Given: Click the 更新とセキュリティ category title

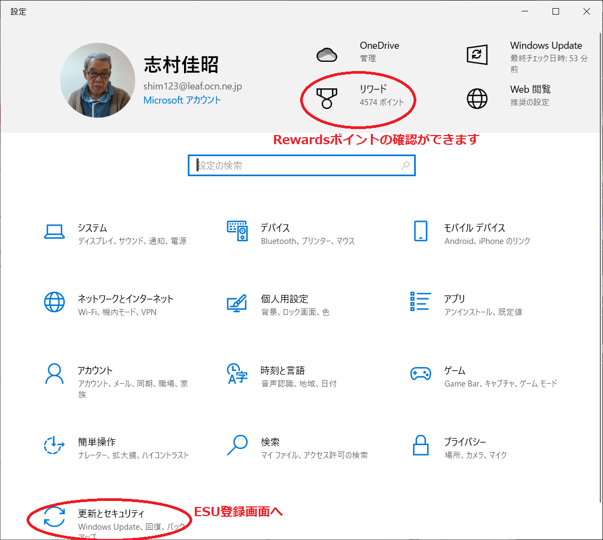Looking at the screenshot, I should pos(111,513).
